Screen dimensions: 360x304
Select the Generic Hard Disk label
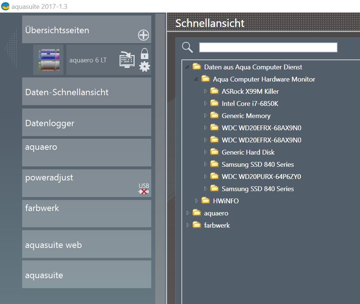[248, 152]
